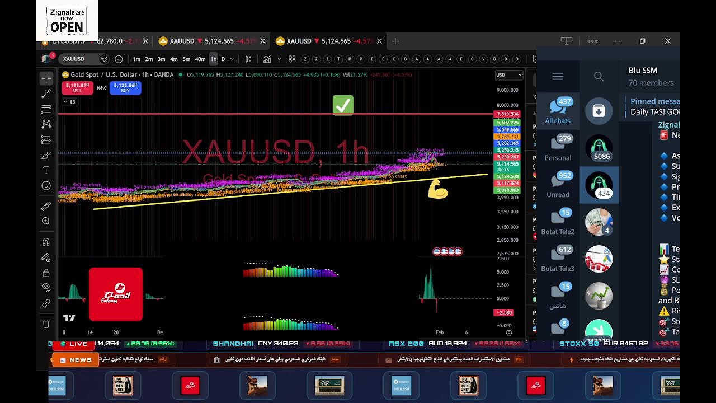The width and height of the screenshot is (716, 403).
Task: Click the 7,513.536 red price label
Action: coord(507,114)
